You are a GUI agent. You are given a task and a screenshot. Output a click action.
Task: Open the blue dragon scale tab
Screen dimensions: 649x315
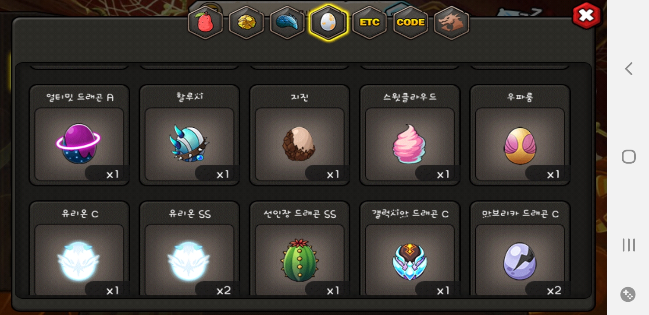[287, 22]
